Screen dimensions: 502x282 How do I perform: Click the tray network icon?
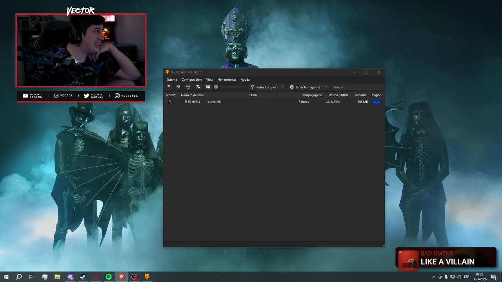coord(453,277)
